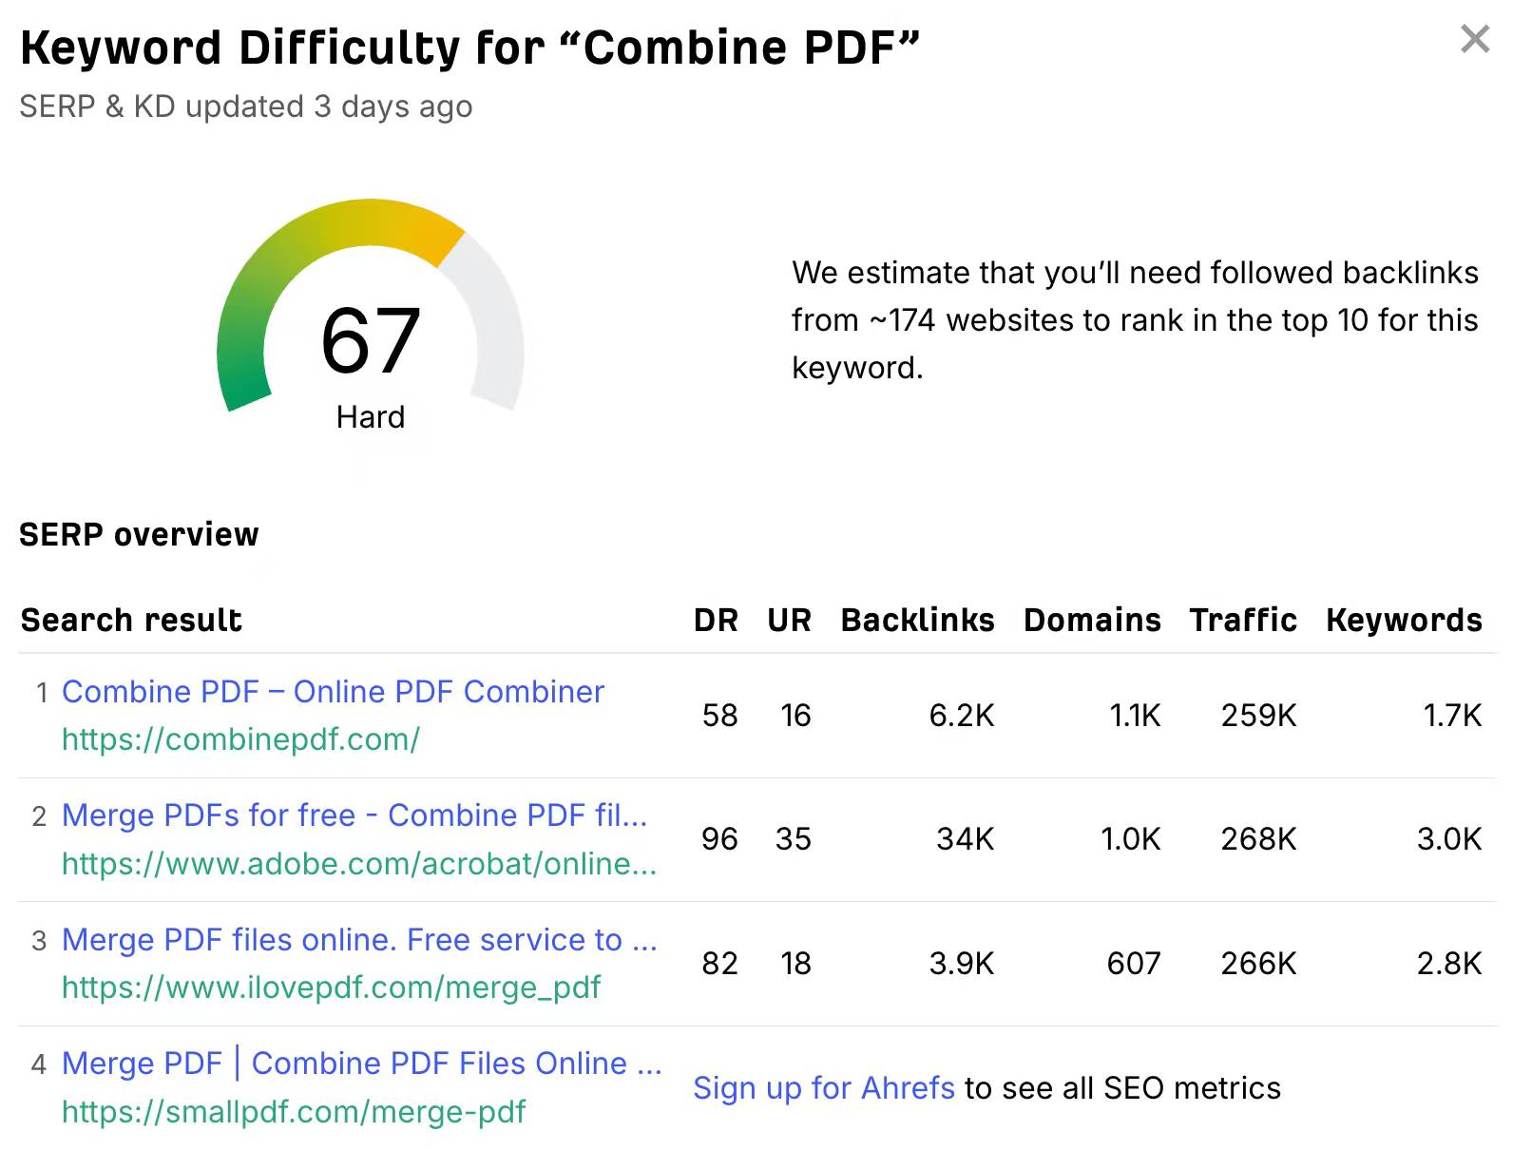Close the Keyword Difficulty dialog
This screenshot has width=1532, height=1150.
pos(1474,39)
